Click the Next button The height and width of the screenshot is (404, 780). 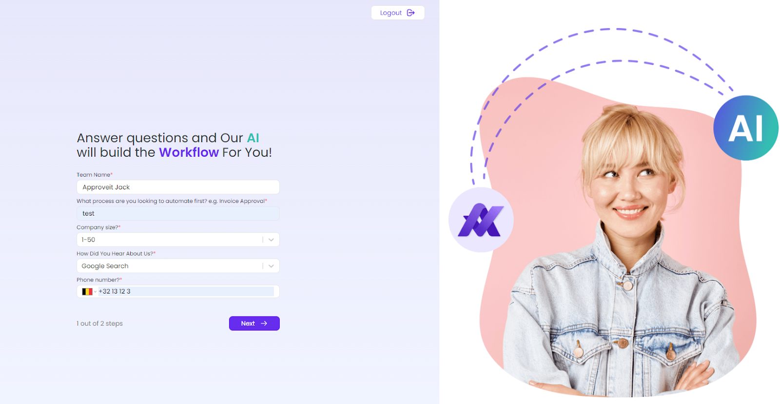[x=254, y=323]
